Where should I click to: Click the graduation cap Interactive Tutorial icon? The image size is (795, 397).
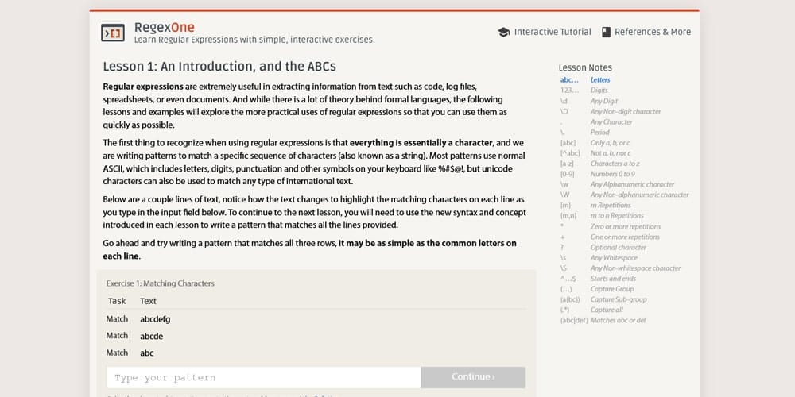pyautogui.click(x=503, y=32)
